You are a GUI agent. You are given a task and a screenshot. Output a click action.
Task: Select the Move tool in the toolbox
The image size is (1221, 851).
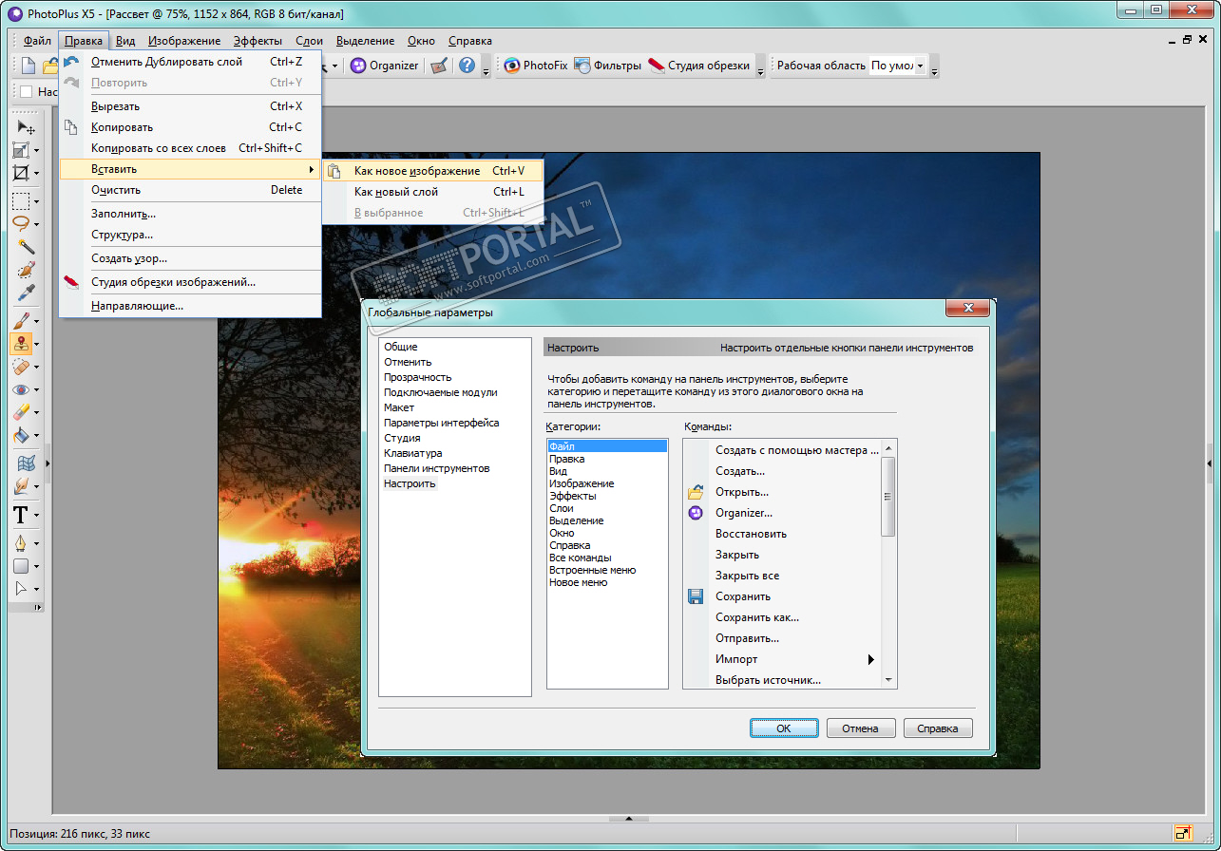25,127
